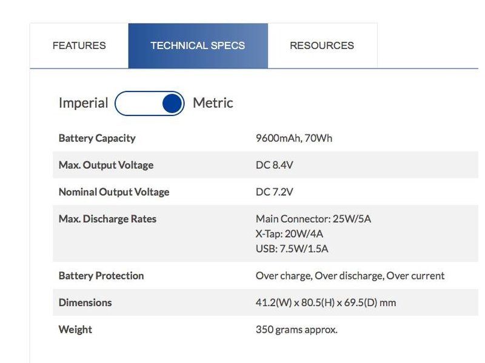The width and height of the screenshot is (485, 363).
Task: Click the Imperial label
Action: 83,103
